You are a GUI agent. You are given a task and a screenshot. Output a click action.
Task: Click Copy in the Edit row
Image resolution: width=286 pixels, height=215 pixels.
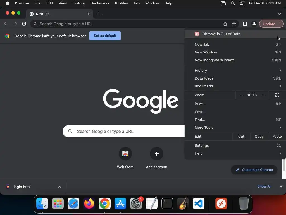pyautogui.click(x=259, y=137)
